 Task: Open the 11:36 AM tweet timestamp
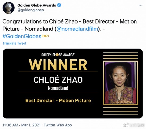(x=10, y=125)
